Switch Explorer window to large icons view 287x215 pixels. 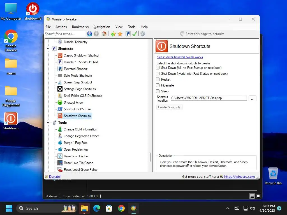(258, 196)
